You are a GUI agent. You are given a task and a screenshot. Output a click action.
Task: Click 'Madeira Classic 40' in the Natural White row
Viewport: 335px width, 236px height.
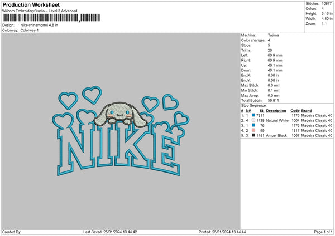click(x=317, y=121)
